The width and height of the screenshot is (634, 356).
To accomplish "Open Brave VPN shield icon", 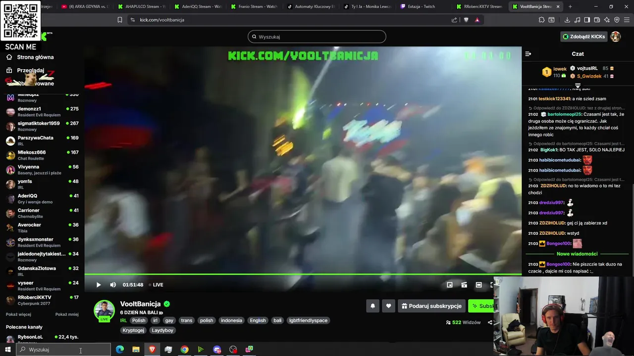I will pyautogui.click(x=617, y=20).
